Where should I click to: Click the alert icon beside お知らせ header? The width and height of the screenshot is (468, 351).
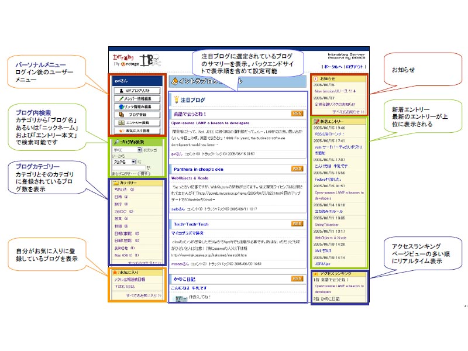[315, 79]
